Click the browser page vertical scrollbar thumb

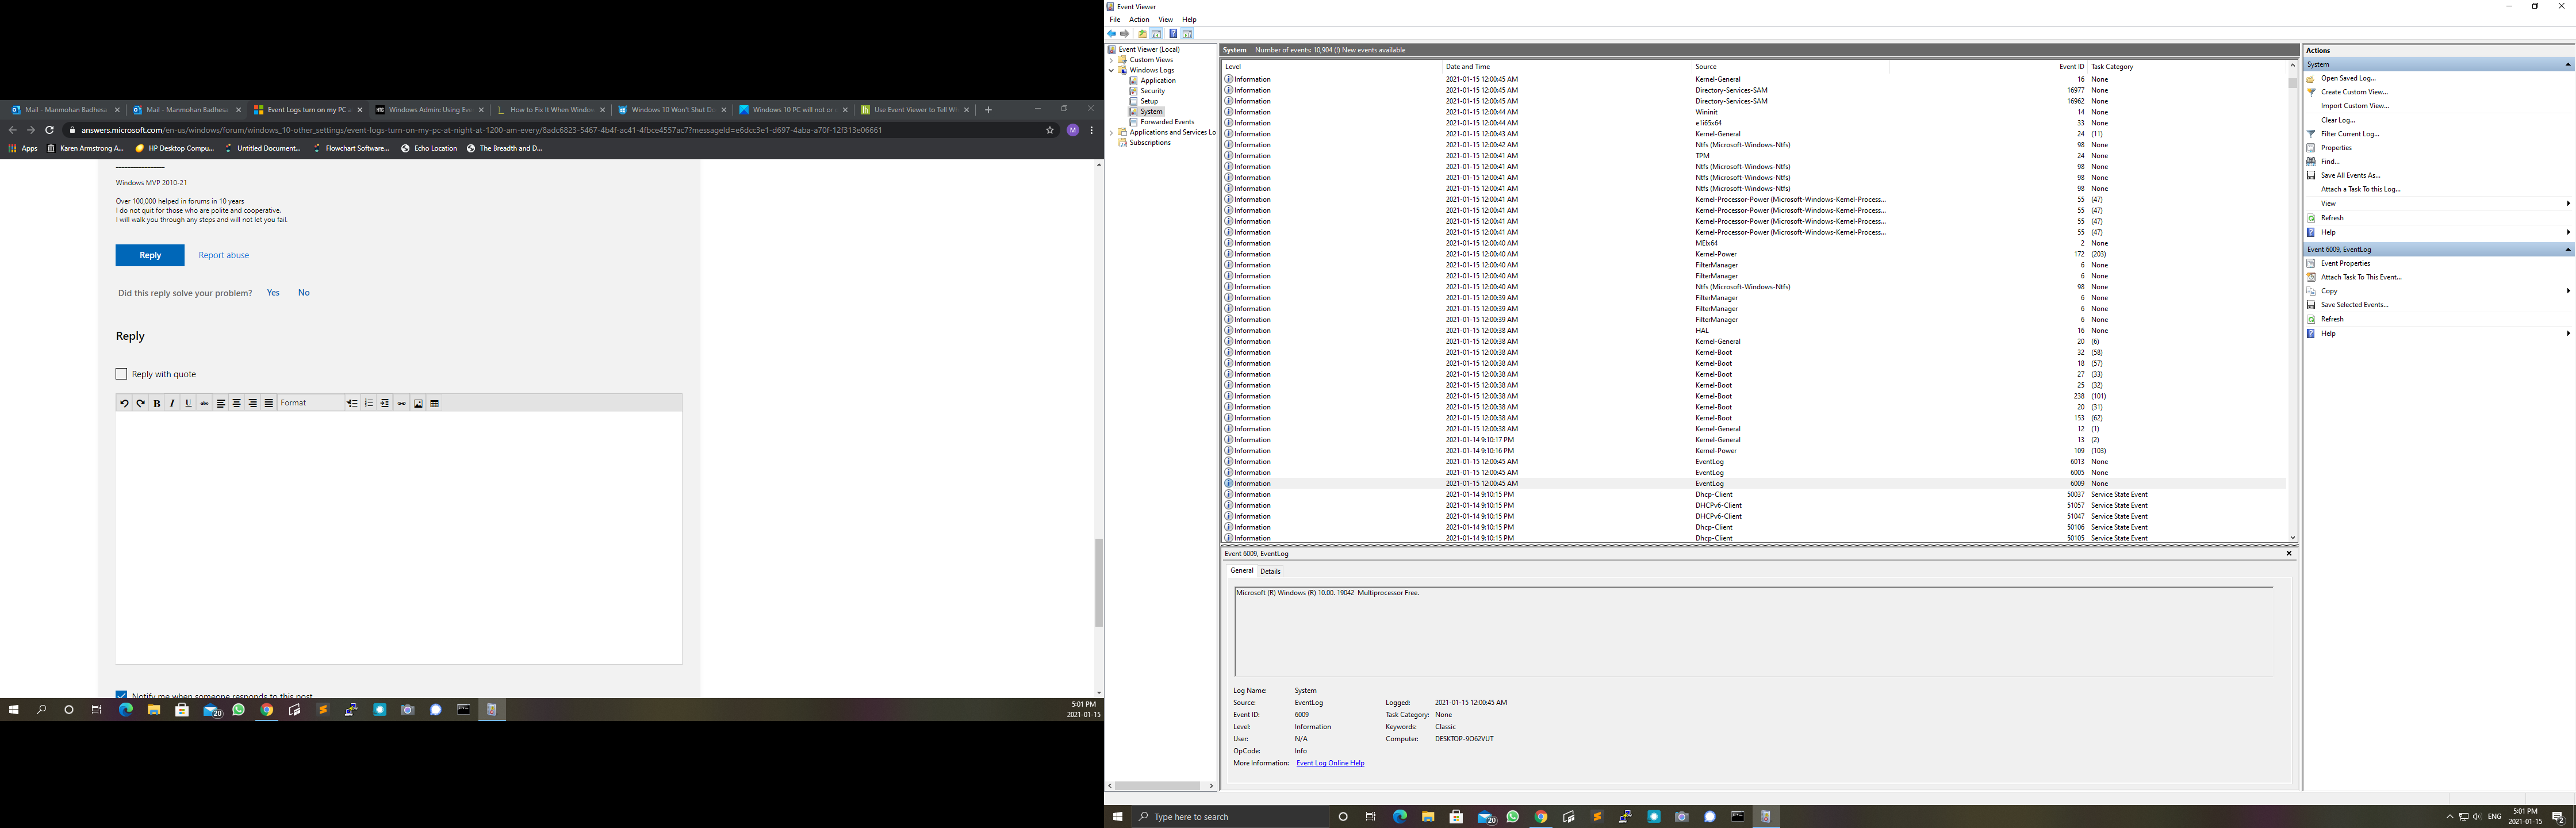1098,583
